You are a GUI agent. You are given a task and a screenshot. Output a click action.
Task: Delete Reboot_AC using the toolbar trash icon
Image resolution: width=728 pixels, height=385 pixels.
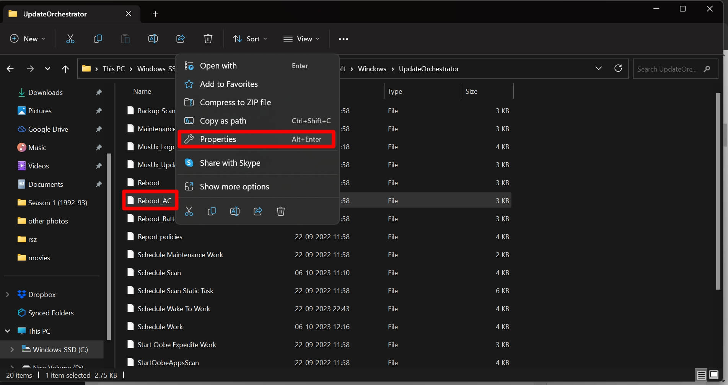pos(208,39)
